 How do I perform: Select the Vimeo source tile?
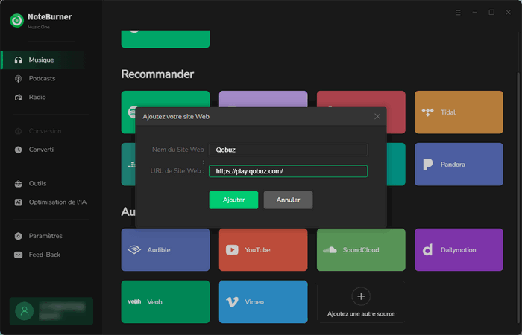click(263, 301)
